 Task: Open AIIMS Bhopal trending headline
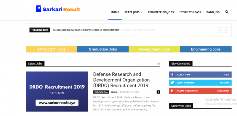click(86, 30)
